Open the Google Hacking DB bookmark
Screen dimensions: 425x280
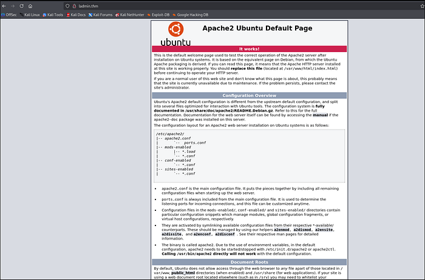pyautogui.click(x=191, y=15)
